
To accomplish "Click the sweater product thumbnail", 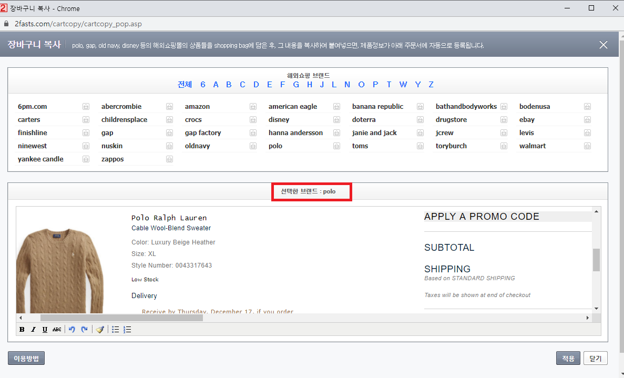I will (60, 271).
